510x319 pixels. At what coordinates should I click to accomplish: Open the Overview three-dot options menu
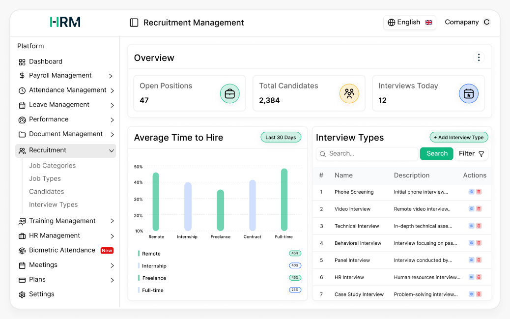point(479,58)
